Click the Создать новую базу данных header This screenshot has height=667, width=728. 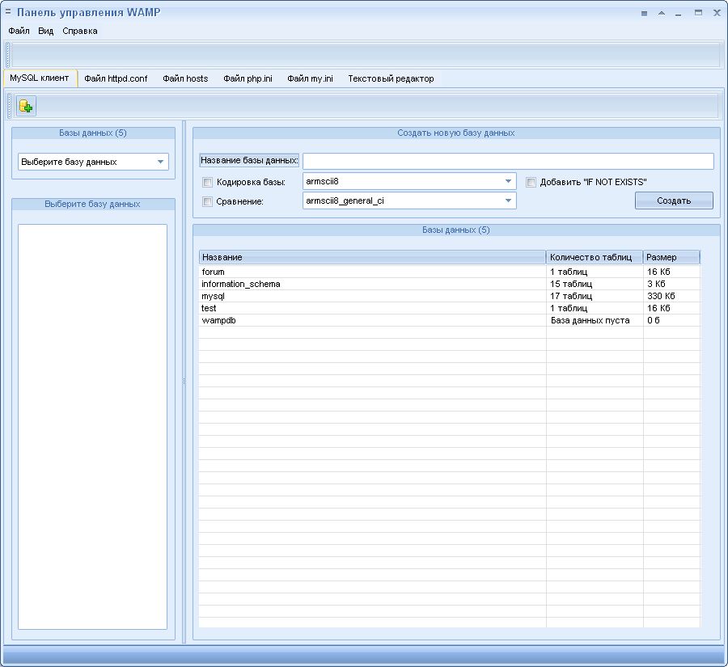coord(456,133)
